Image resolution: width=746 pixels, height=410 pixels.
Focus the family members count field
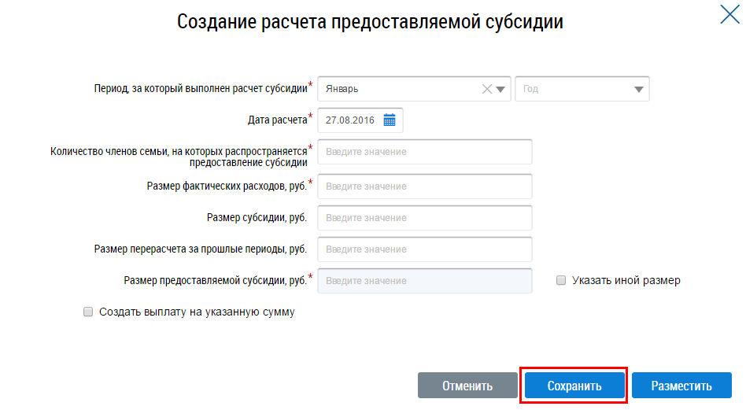425,152
